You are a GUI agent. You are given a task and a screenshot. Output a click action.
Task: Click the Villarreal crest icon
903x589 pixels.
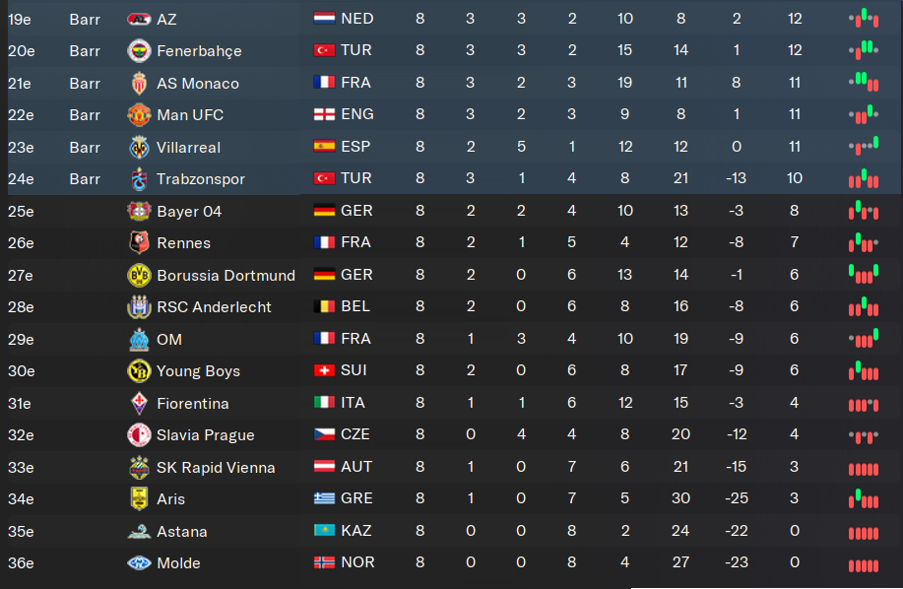pos(139,147)
